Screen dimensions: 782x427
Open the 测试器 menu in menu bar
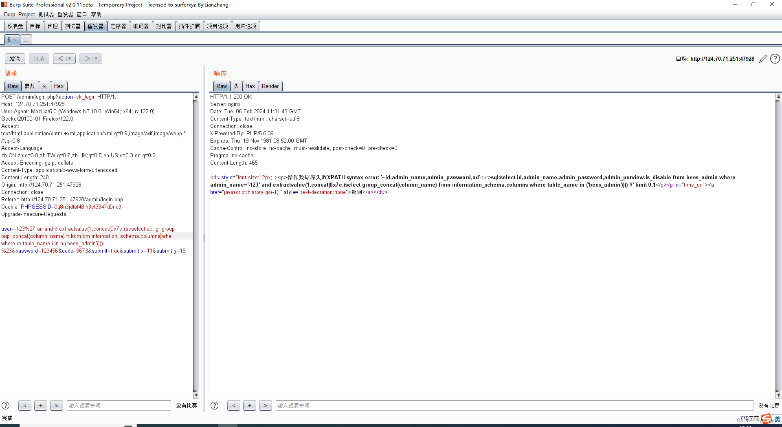tap(46, 14)
